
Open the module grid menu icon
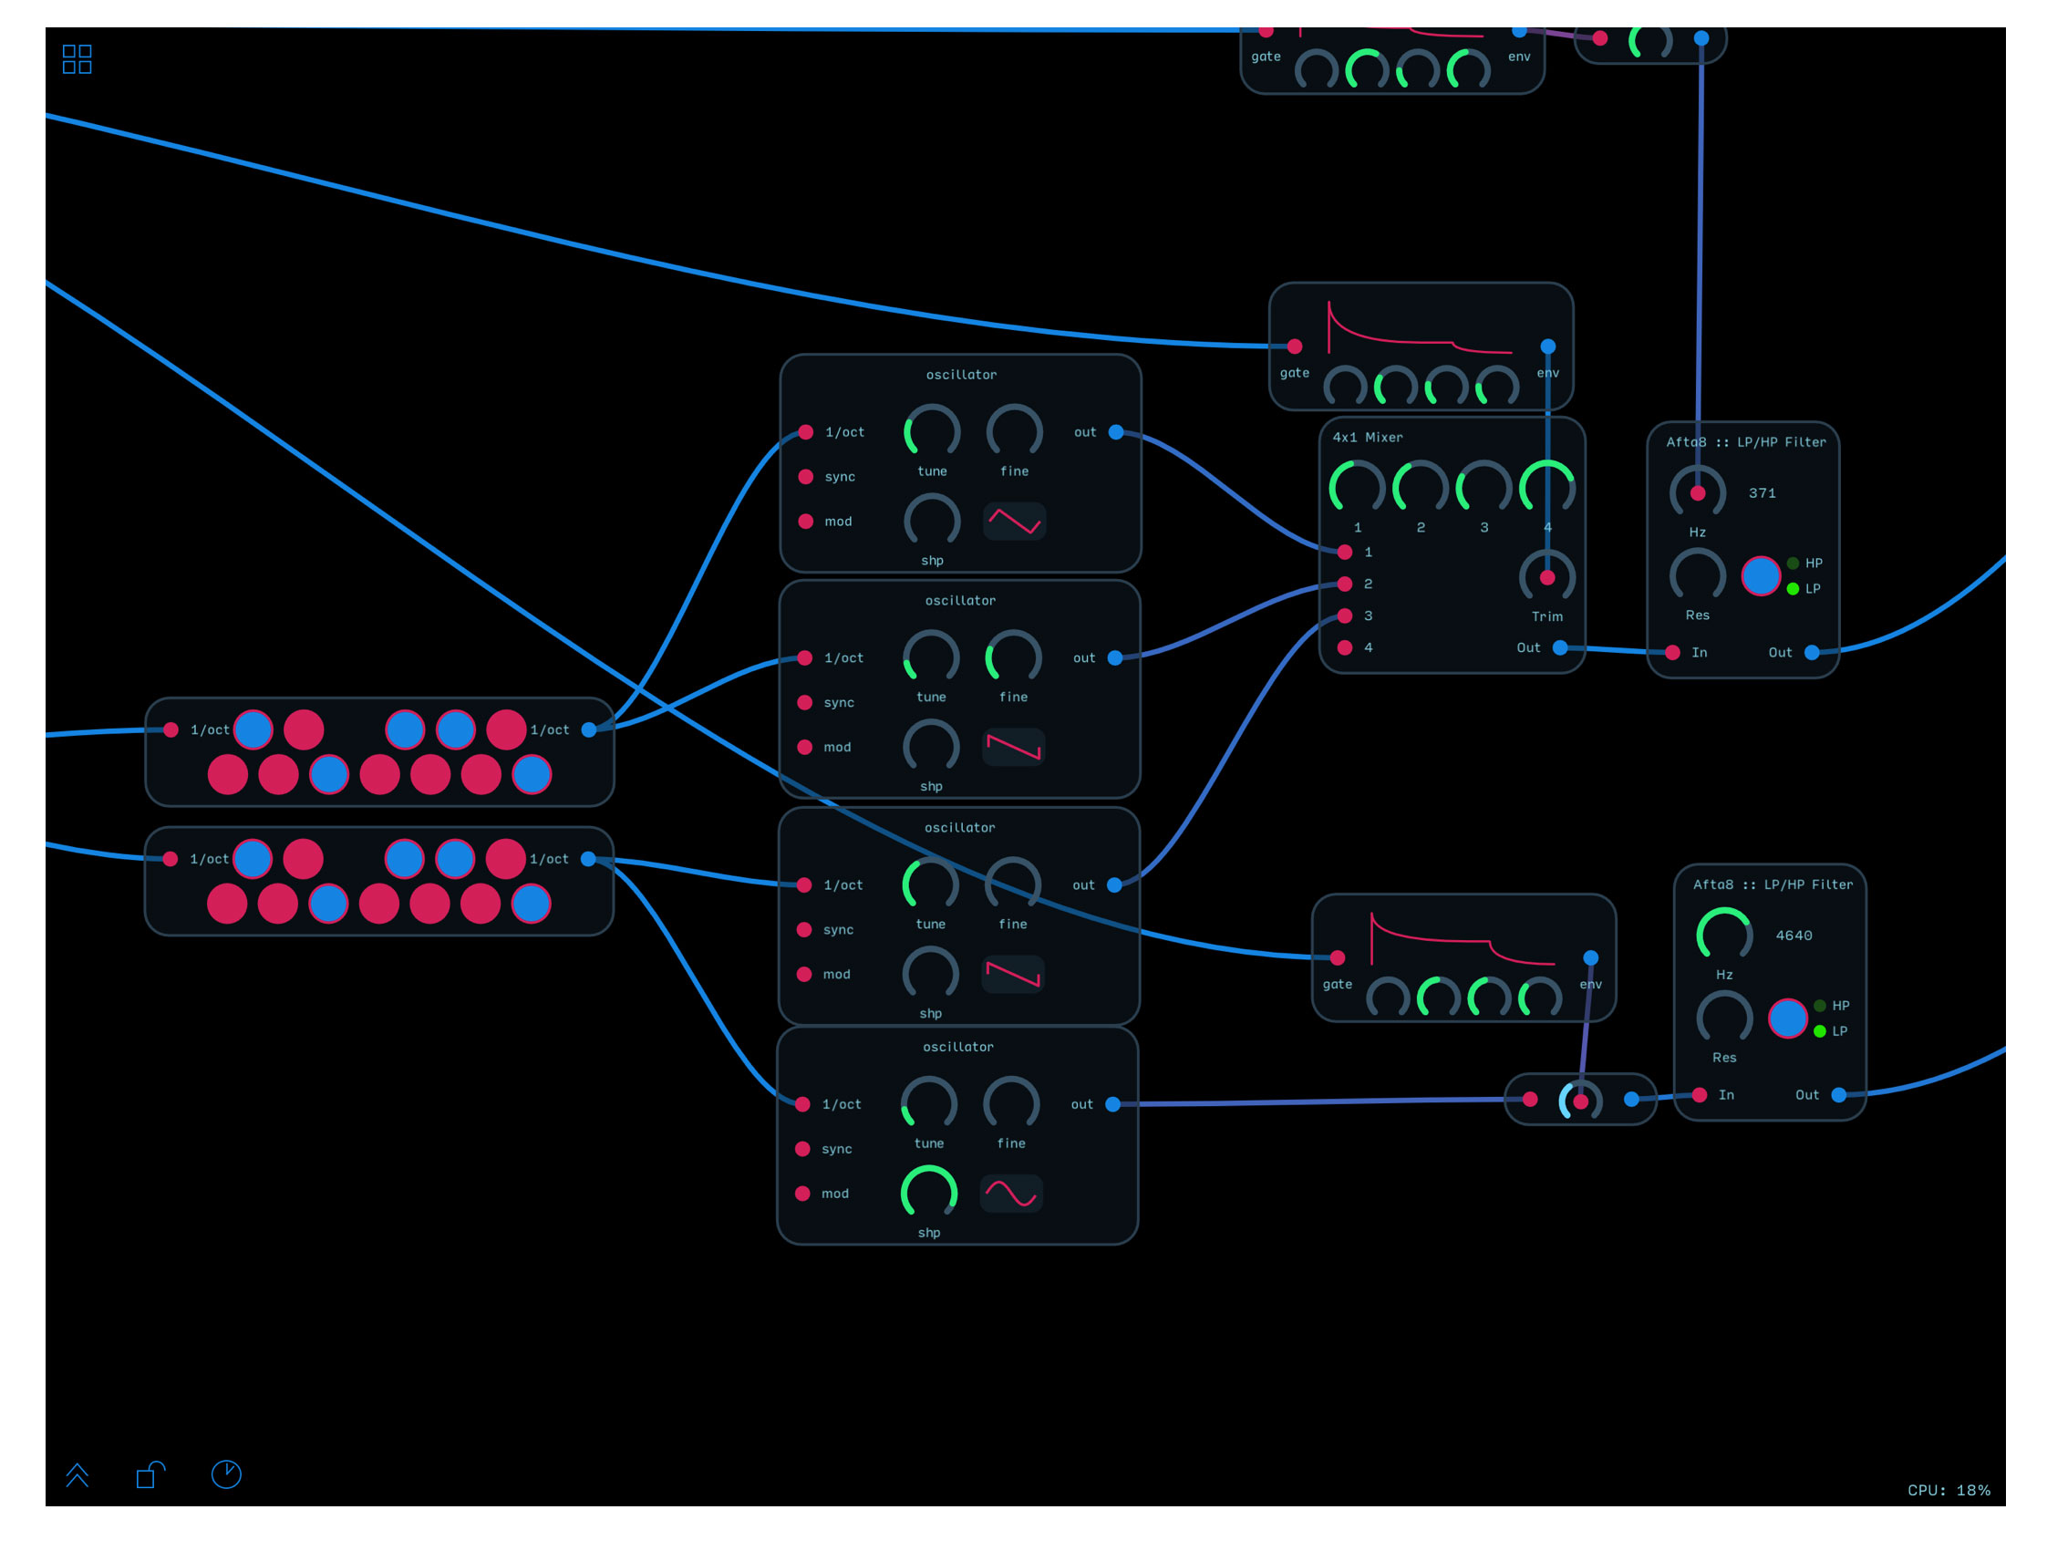pyautogui.click(x=77, y=59)
